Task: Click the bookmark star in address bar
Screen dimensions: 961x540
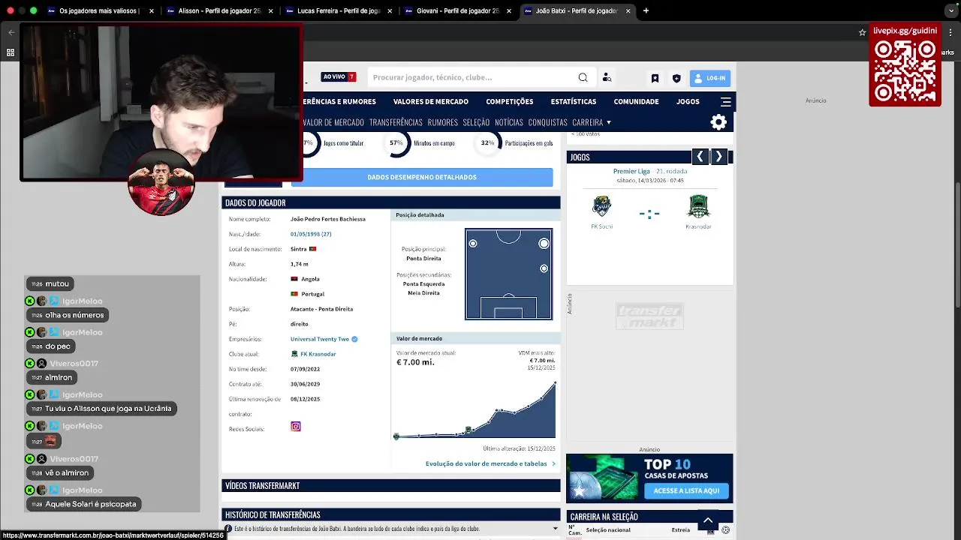Action: click(x=862, y=32)
